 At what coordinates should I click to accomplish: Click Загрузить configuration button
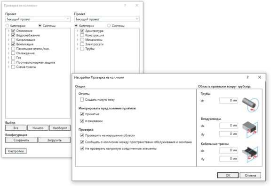55,140
